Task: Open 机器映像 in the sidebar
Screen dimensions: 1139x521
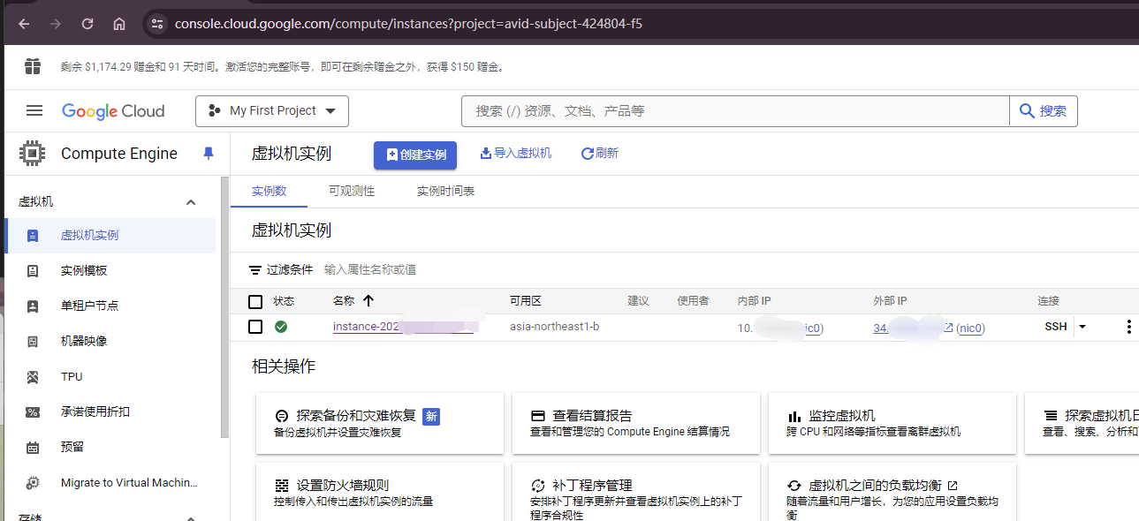Action: pos(110,342)
